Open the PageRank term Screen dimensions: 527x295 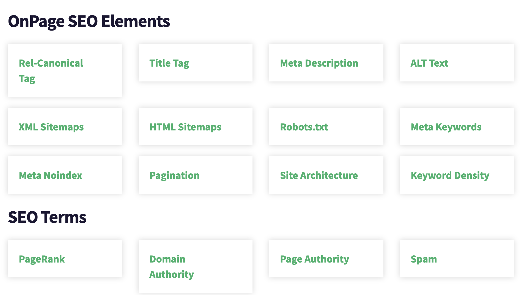coord(42,259)
